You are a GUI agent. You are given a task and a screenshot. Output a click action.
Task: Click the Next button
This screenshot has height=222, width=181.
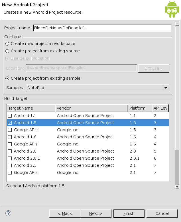(96, 213)
